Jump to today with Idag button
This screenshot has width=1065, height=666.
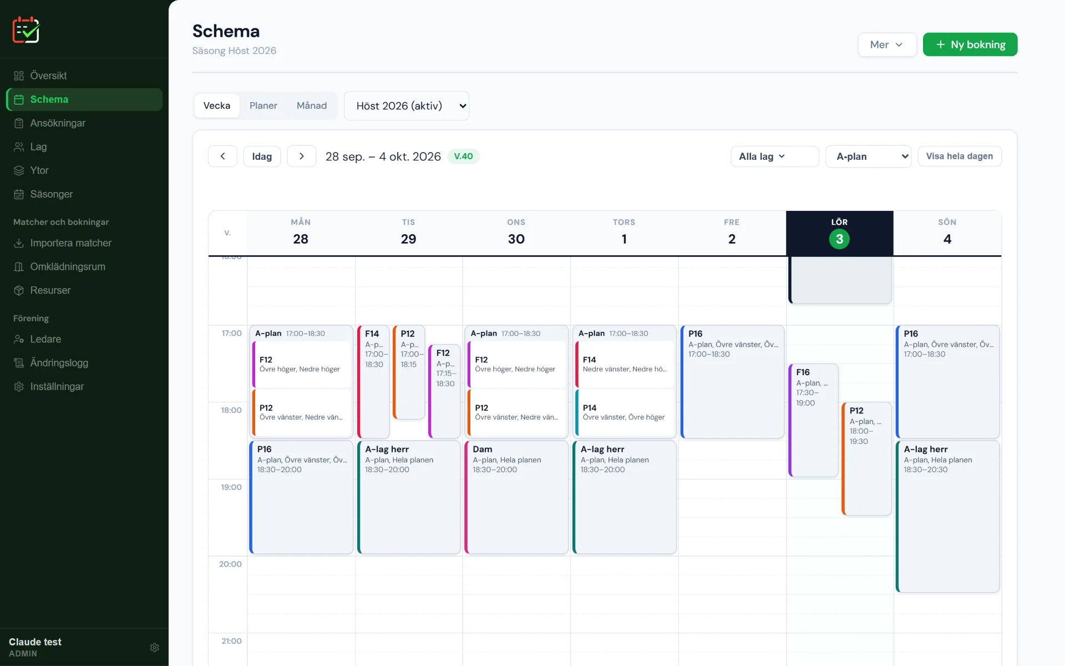(x=262, y=156)
